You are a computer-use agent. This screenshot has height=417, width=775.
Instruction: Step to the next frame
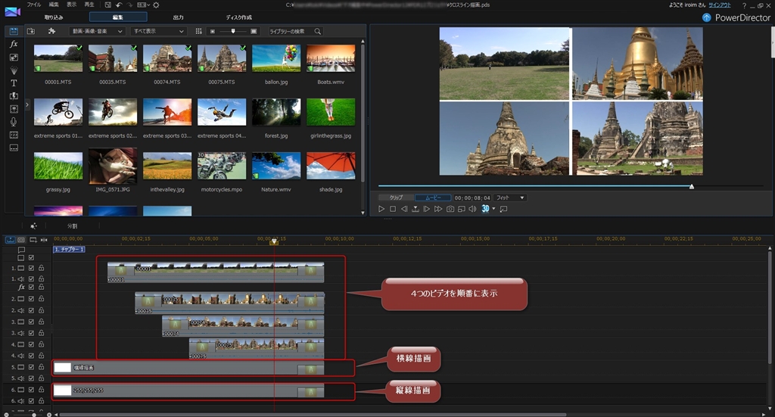(x=427, y=209)
